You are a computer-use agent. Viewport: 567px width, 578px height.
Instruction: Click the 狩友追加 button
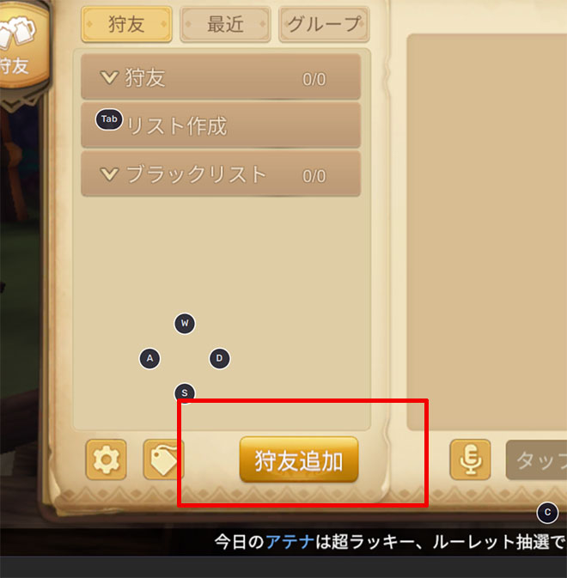click(299, 460)
